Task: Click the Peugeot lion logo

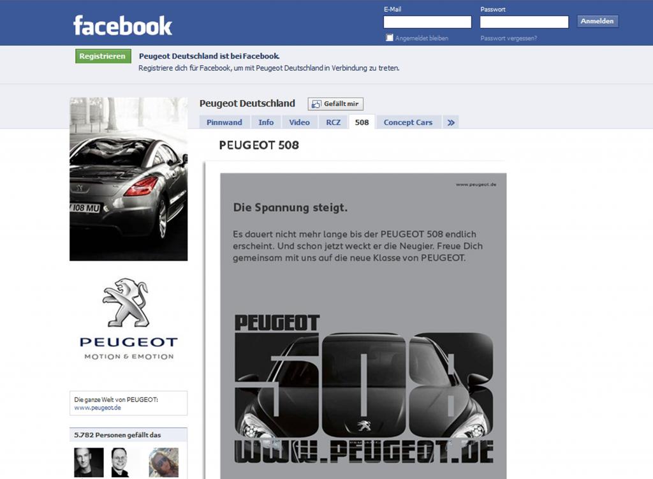Action: [x=126, y=302]
